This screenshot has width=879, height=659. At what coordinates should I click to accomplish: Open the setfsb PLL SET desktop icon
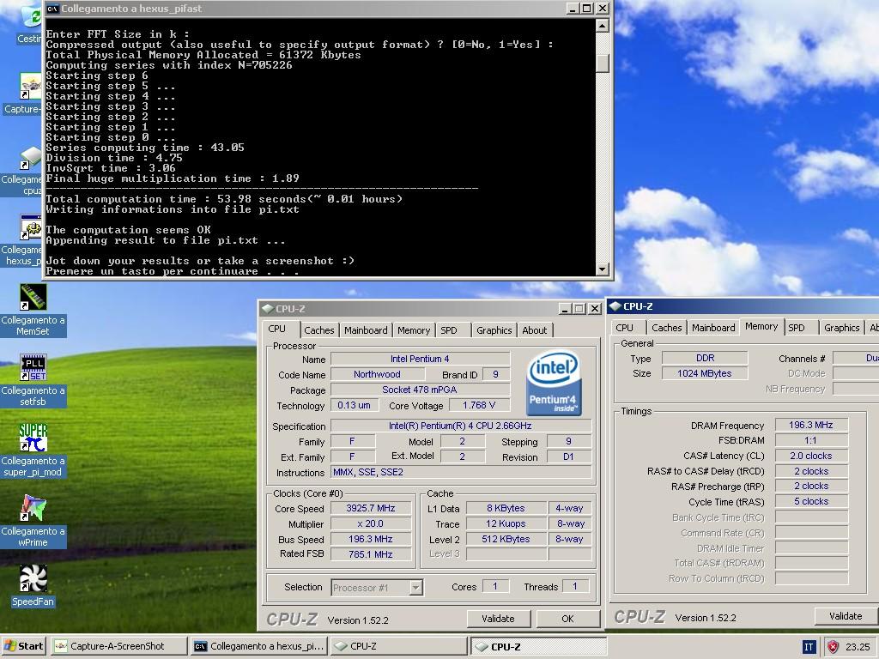[33, 367]
